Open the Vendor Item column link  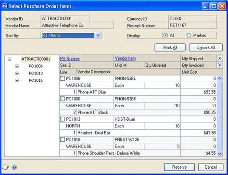[x=125, y=58]
